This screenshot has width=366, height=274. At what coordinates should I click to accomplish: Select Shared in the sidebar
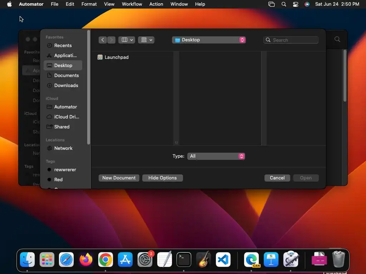[x=63, y=127]
